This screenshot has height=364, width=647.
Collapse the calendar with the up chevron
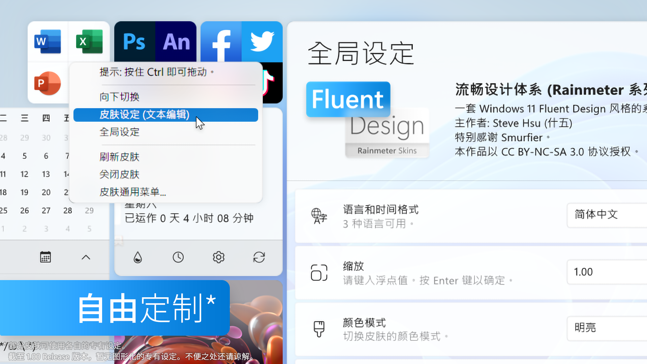pos(86,257)
